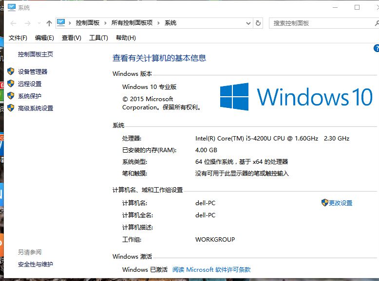Expand the chevron after 所有控制面板项
This screenshot has width=379, height=281.
click(x=158, y=23)
